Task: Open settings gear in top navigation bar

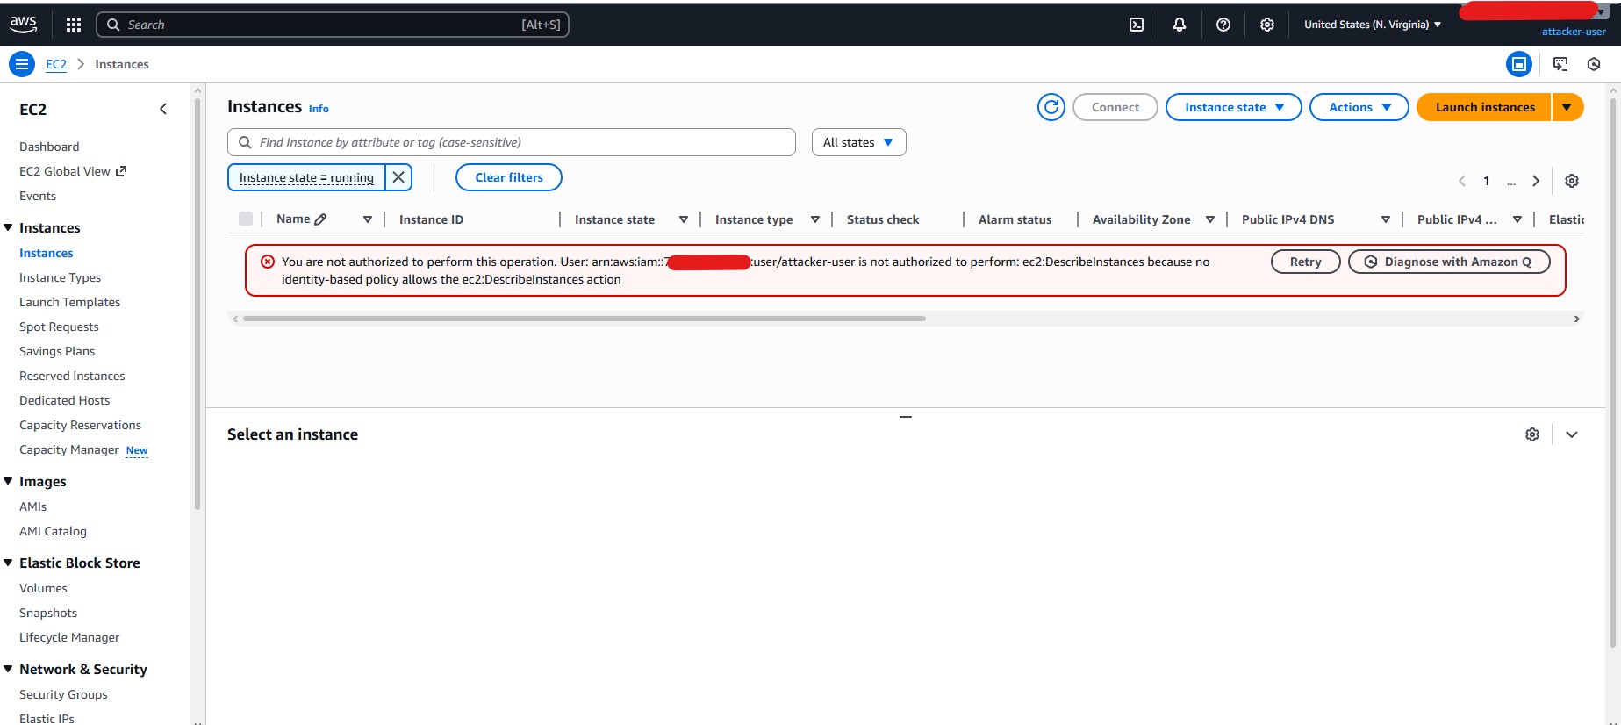Action: click(x=1267, y=25)
